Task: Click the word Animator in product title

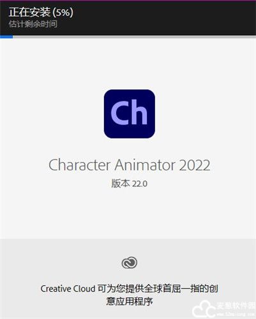Action: (x=145, y=165)
